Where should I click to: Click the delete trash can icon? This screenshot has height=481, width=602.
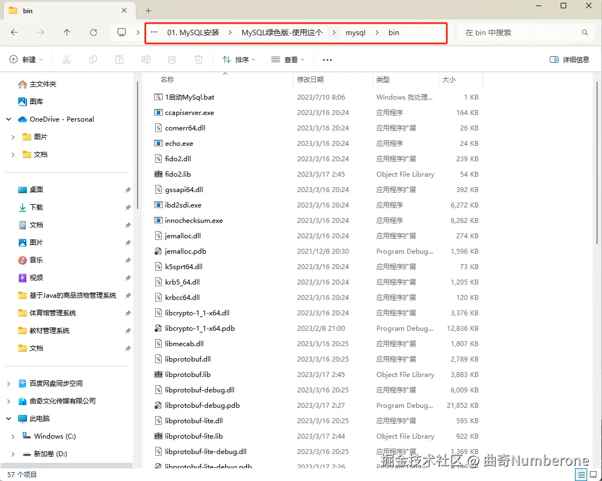pyautogui.click(x=199, y=59)
